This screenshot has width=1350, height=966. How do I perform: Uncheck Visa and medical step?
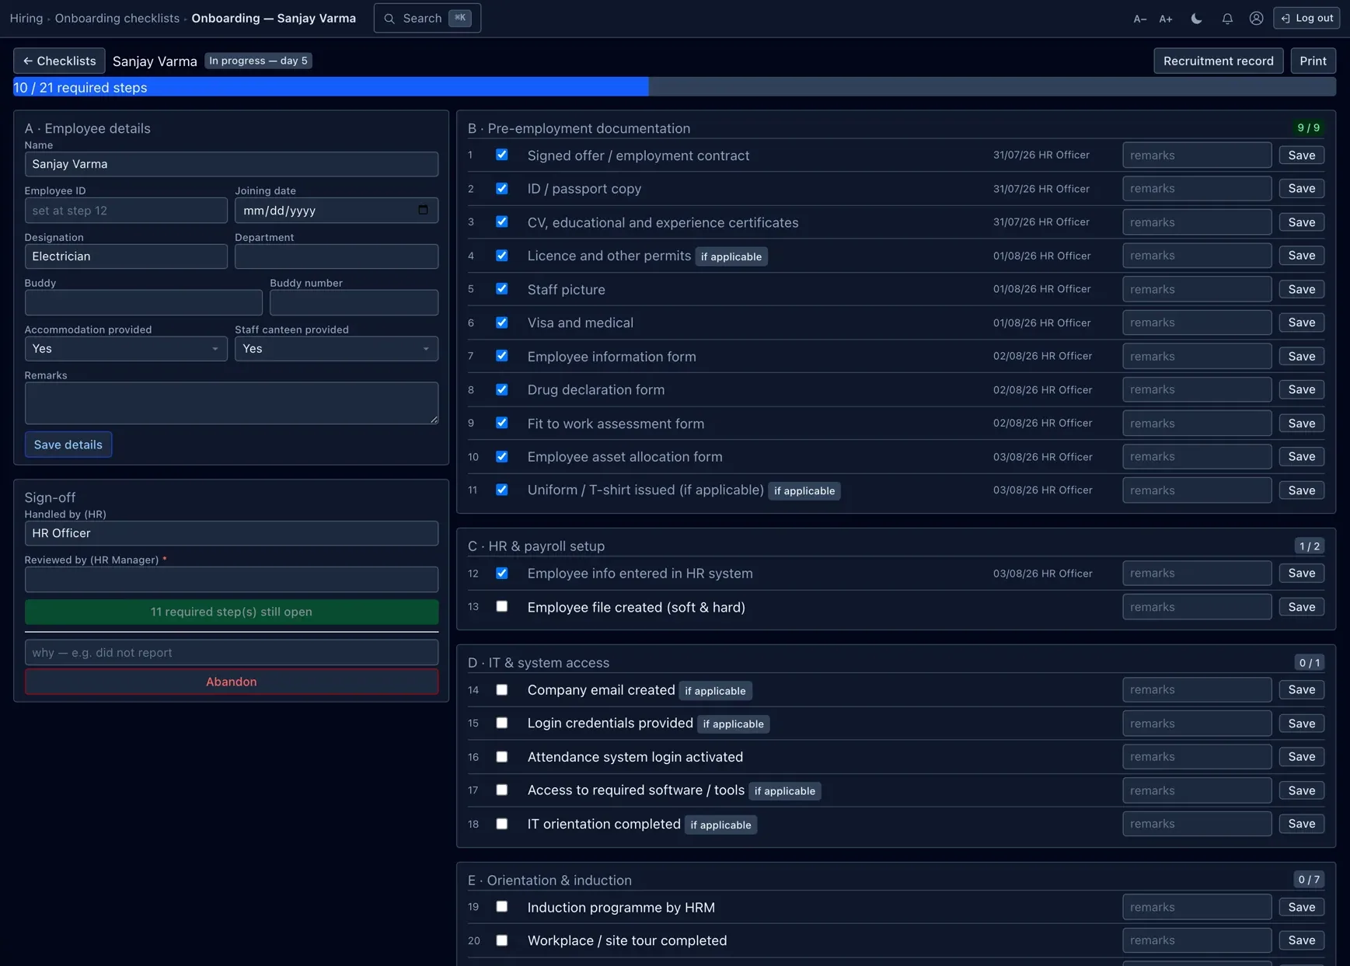502,323
